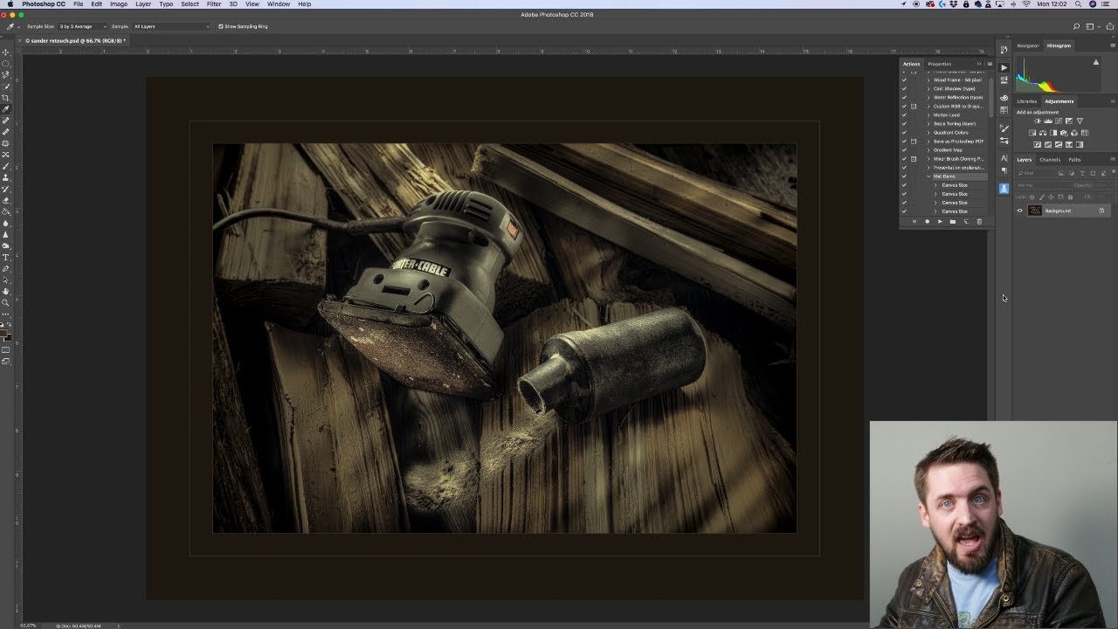Open the Actions panel flyout menu

point(990,64)
